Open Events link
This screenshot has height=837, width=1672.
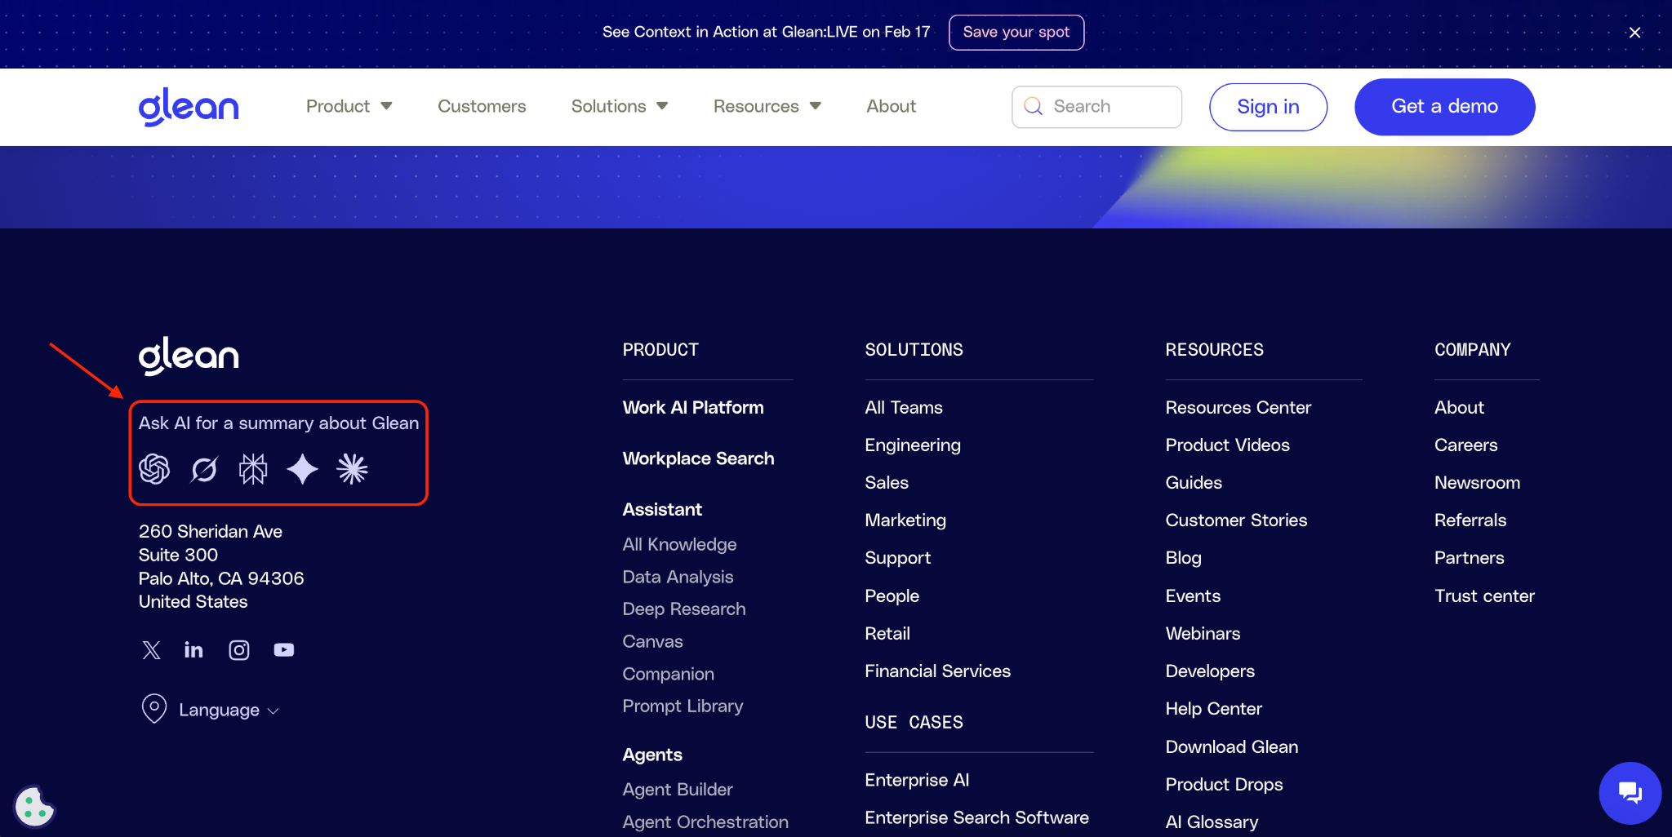coord(1193,596)
